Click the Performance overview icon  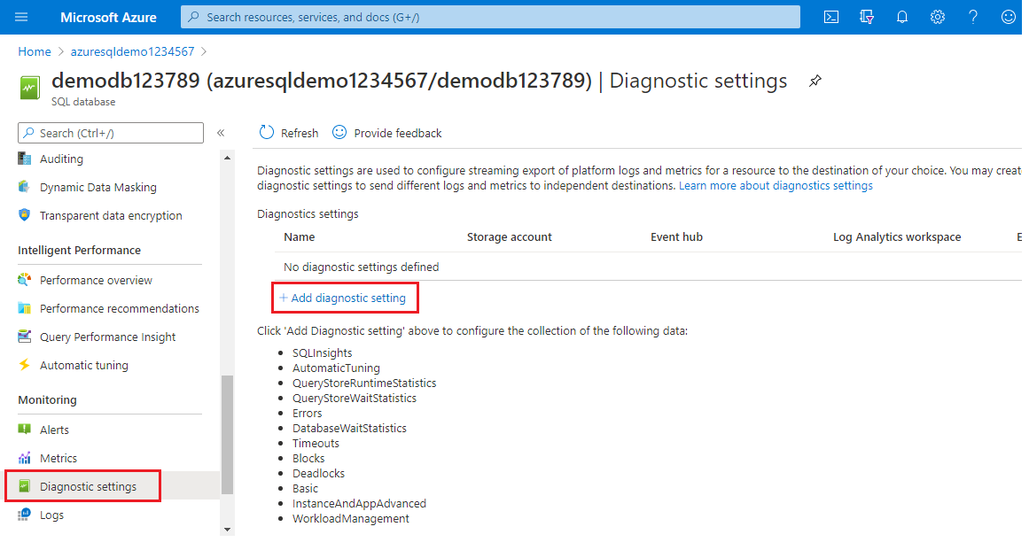(x=24, y=280)
